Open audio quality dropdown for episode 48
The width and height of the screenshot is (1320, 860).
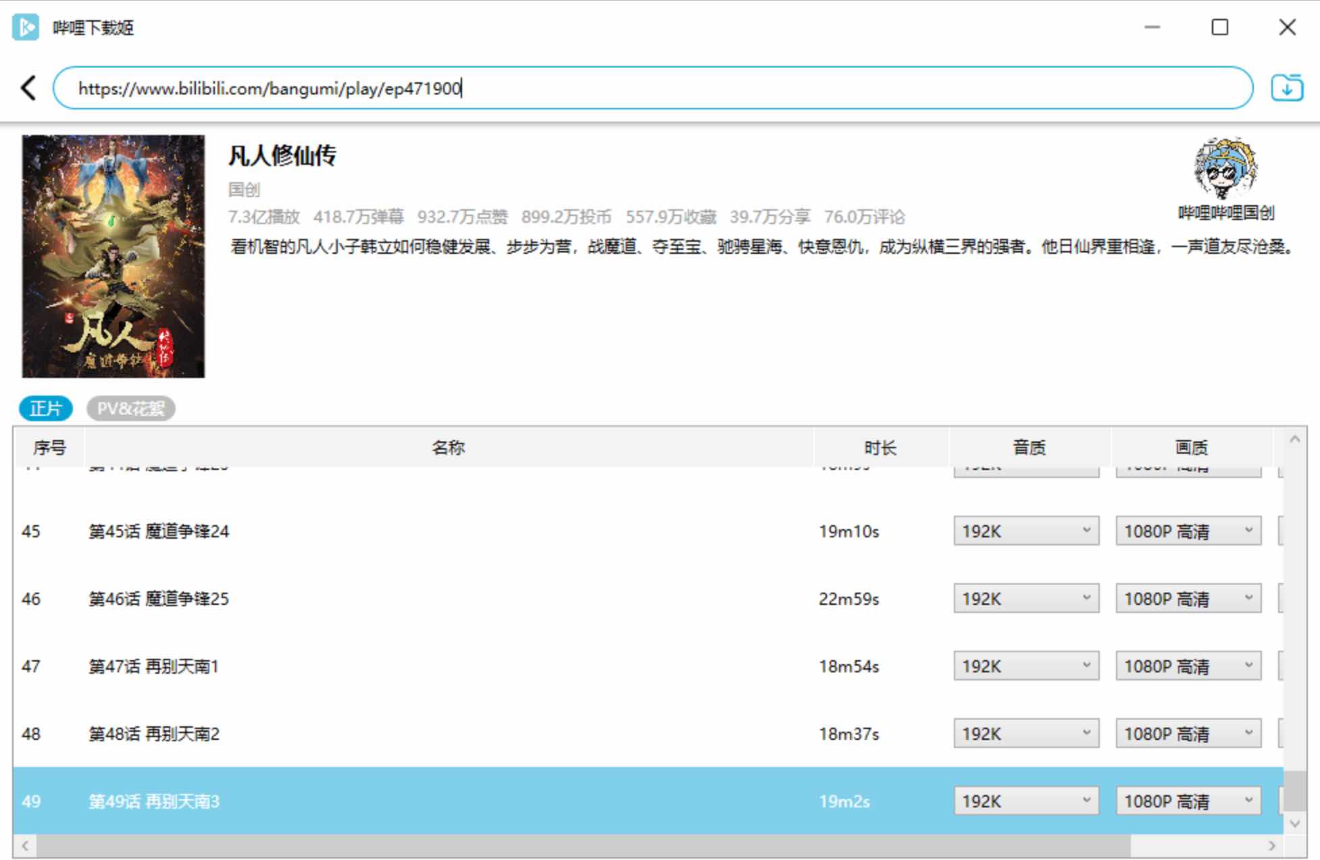(x=1026, y=733)
